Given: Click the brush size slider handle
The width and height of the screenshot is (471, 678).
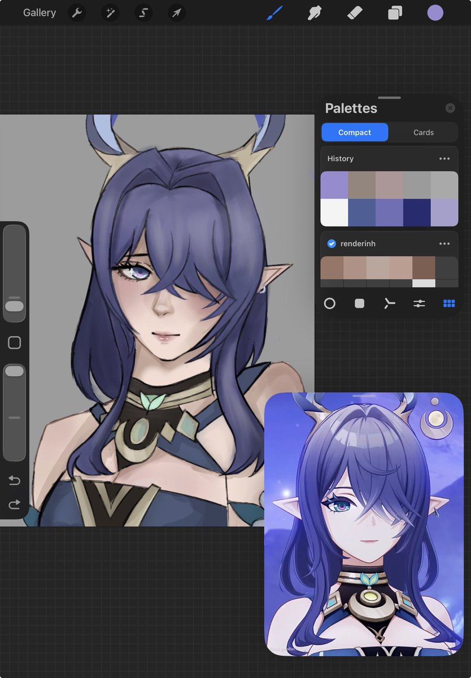Looking at the screenshot, I should click(x=15, y=306).
